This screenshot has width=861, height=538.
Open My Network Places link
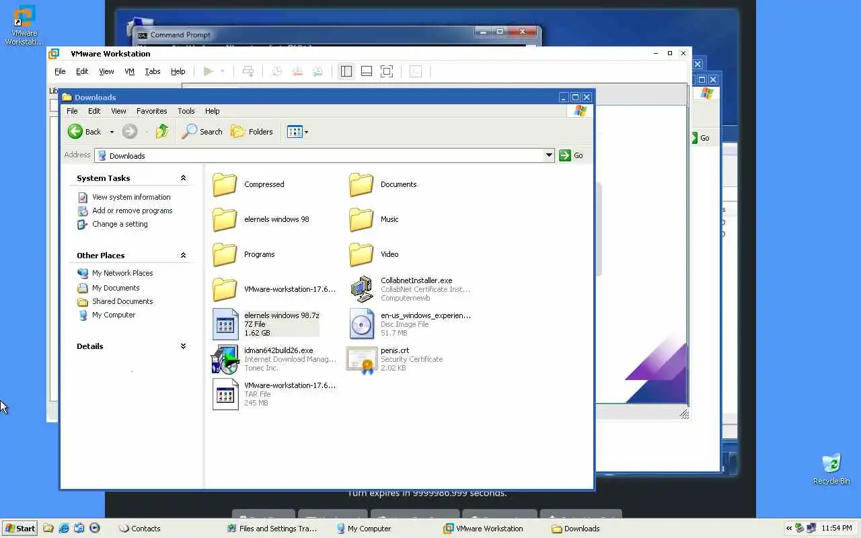(122, 273)
